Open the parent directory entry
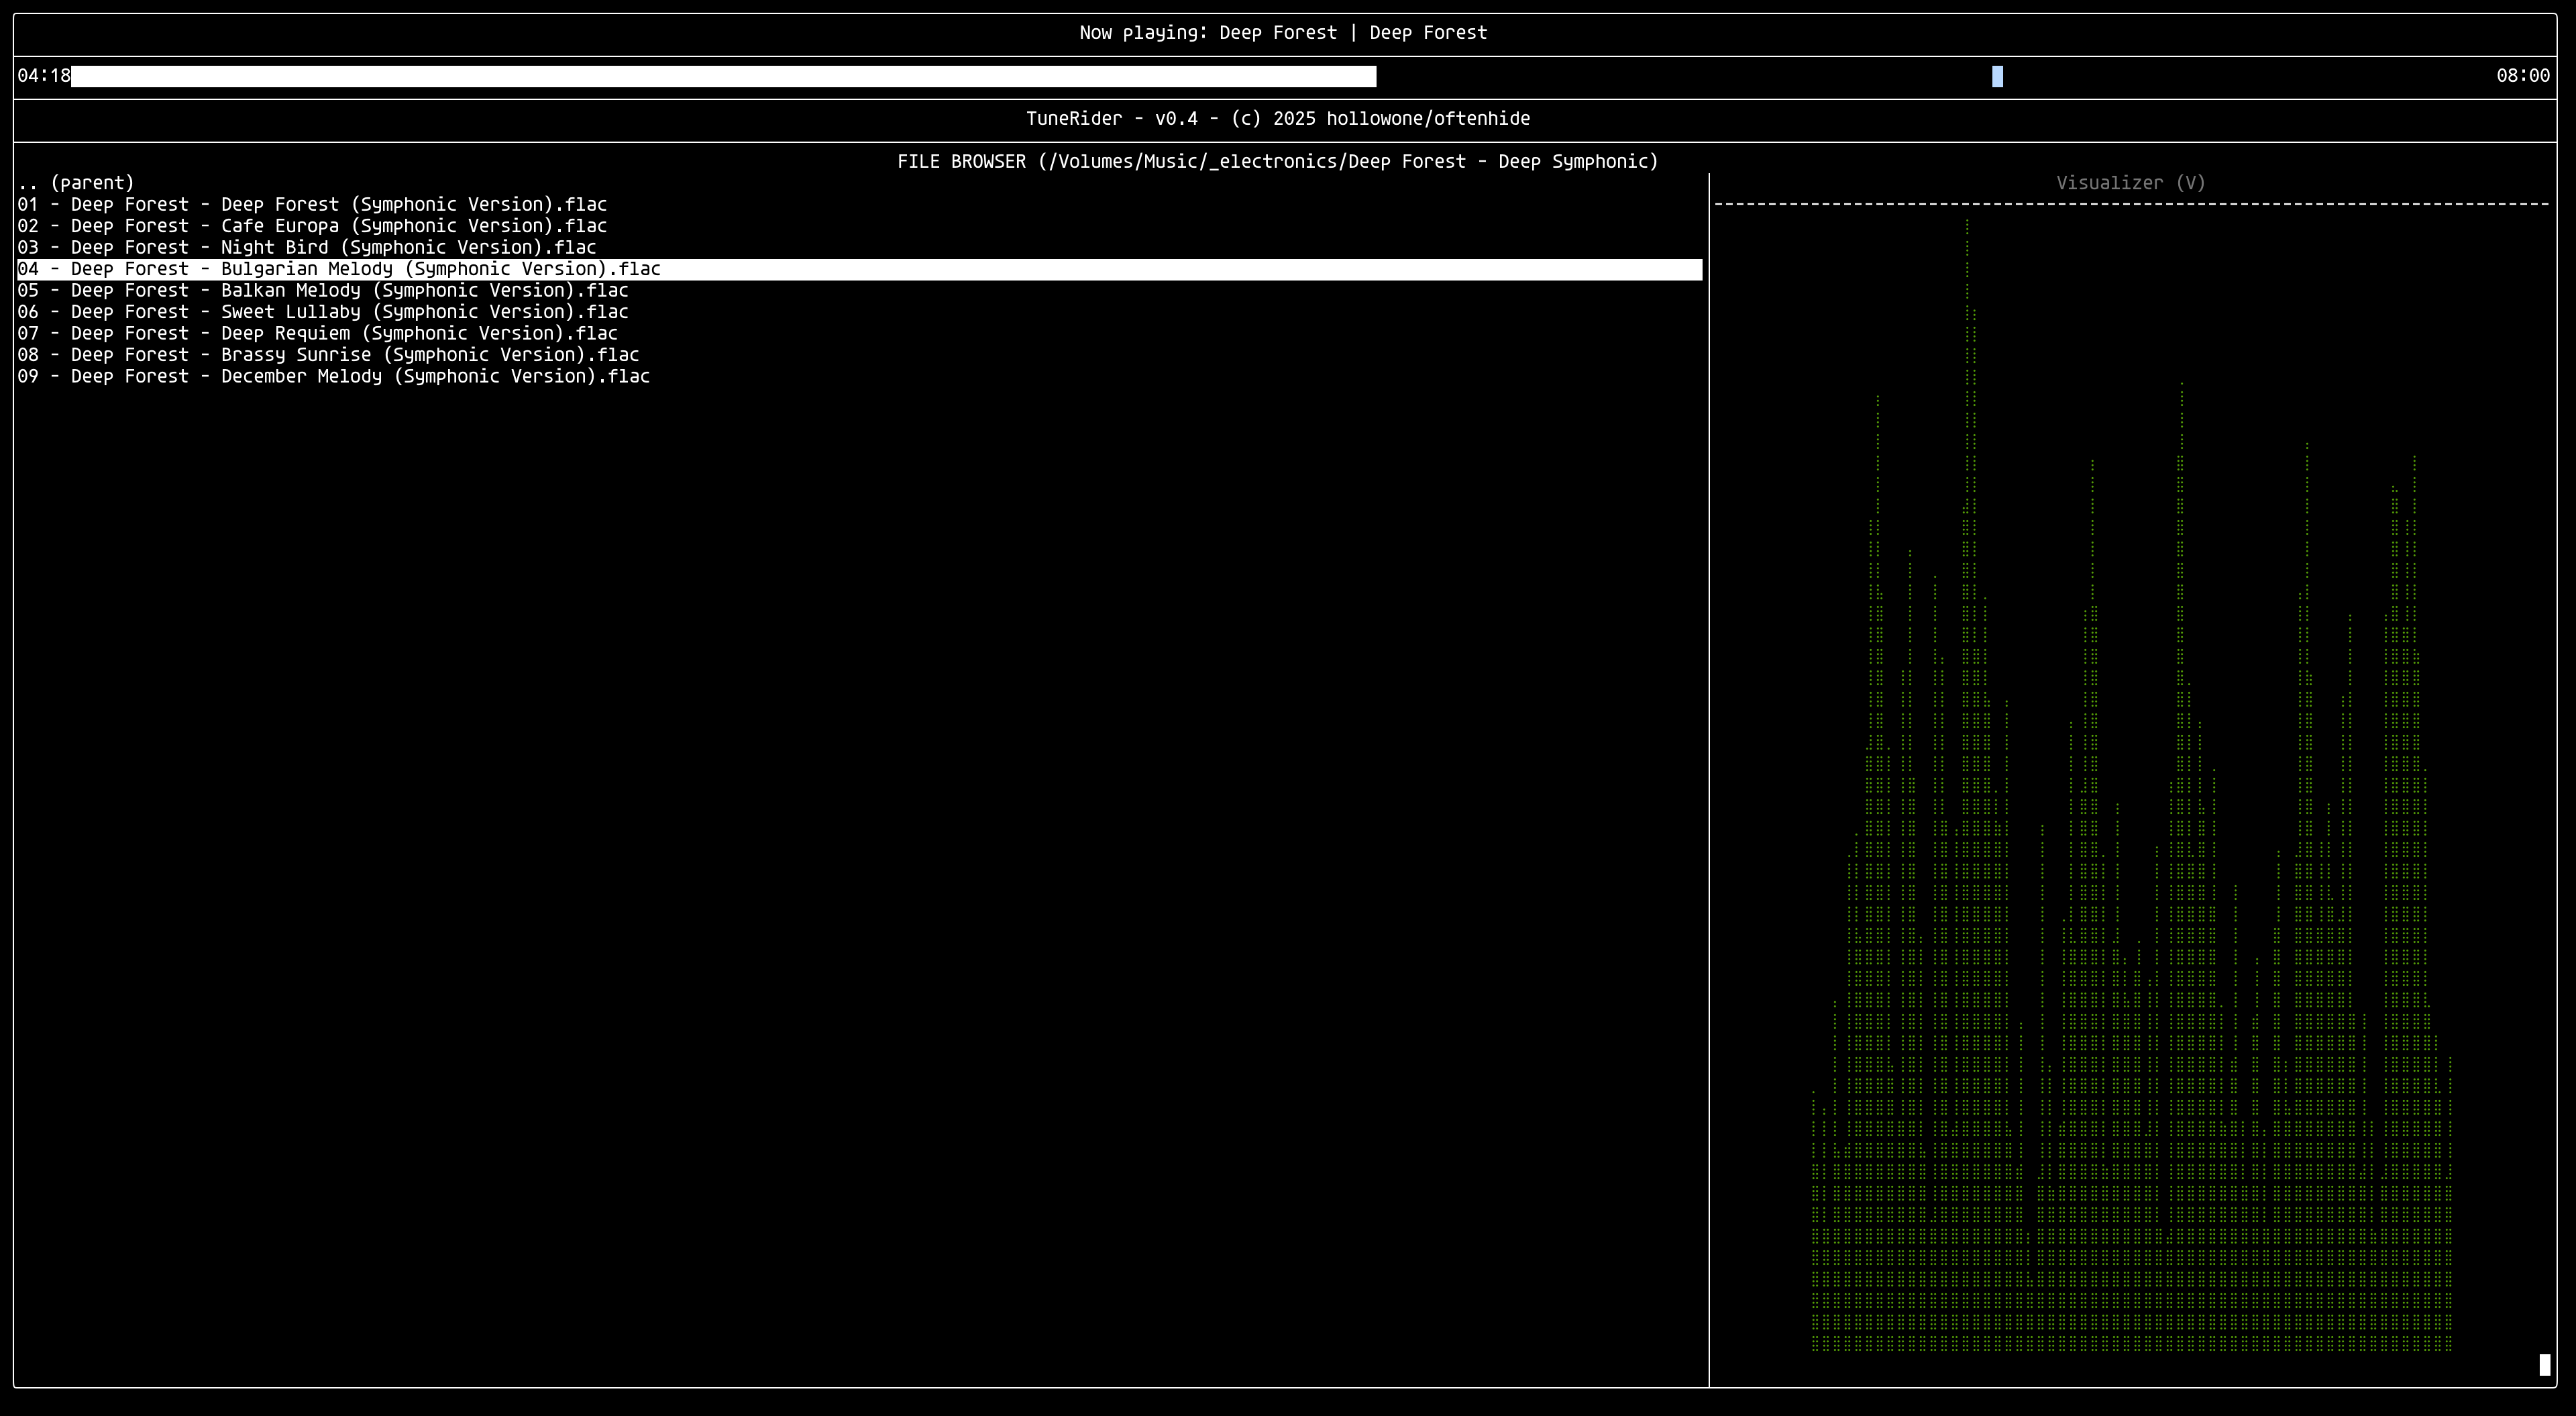The image size is (2576, 1416). (x=76, y=182)
